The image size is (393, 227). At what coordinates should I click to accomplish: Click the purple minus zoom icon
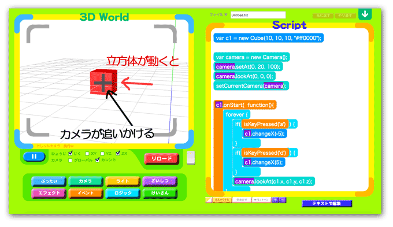click(x=283, y=200)
